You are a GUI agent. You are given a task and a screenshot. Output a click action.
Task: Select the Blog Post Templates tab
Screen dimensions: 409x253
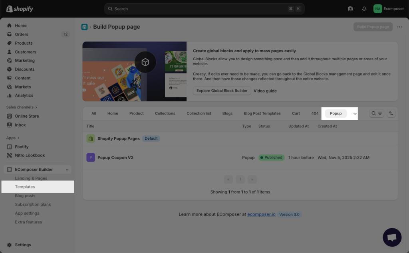[262, 113]
